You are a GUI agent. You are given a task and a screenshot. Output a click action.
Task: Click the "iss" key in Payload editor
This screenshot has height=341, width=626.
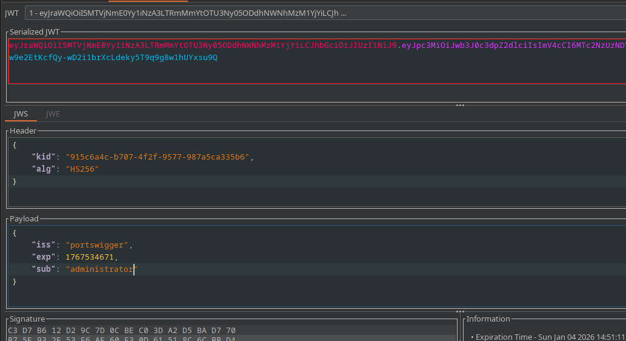(x=43, y=245)
